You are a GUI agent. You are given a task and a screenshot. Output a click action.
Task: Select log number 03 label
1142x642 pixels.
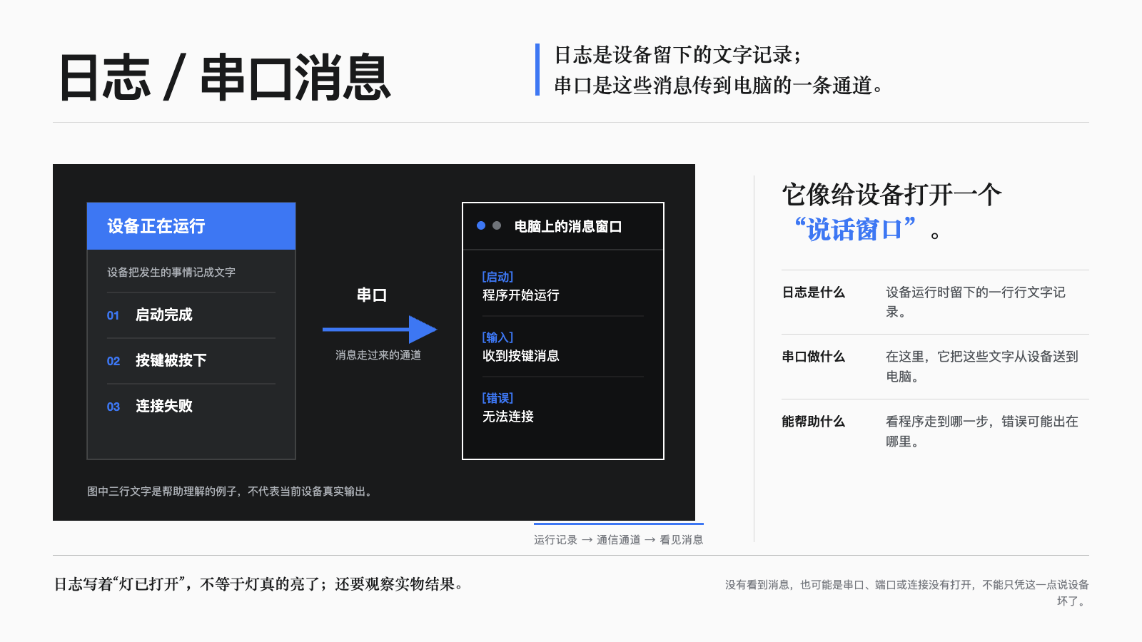pos(113,407)
